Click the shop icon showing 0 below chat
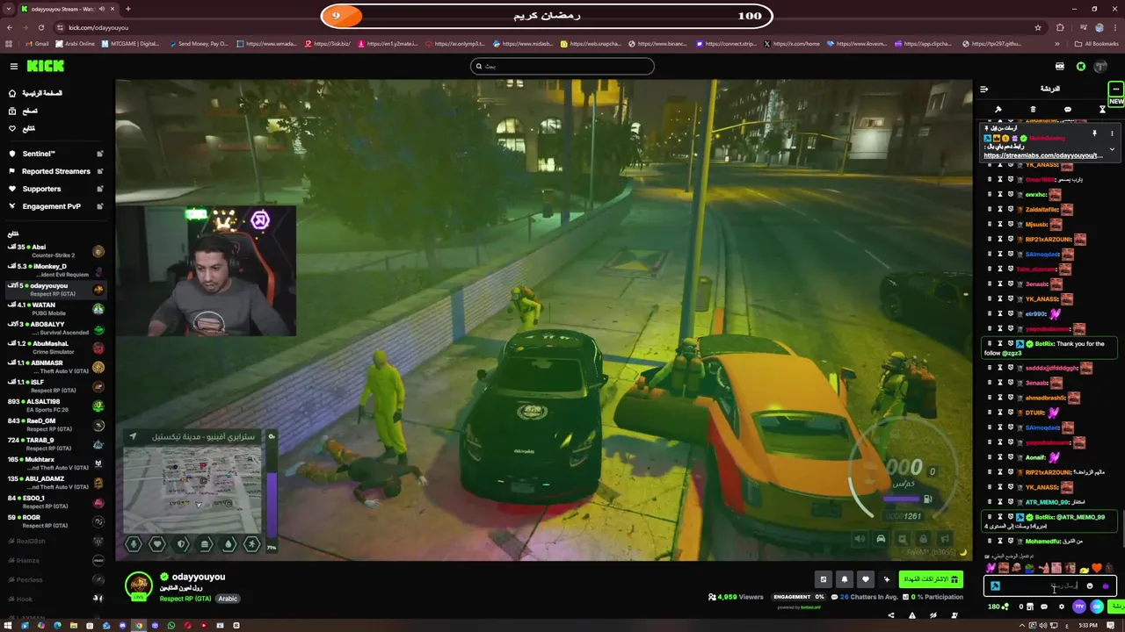Screen dimensions: 1125x632 pos(1026,607)
